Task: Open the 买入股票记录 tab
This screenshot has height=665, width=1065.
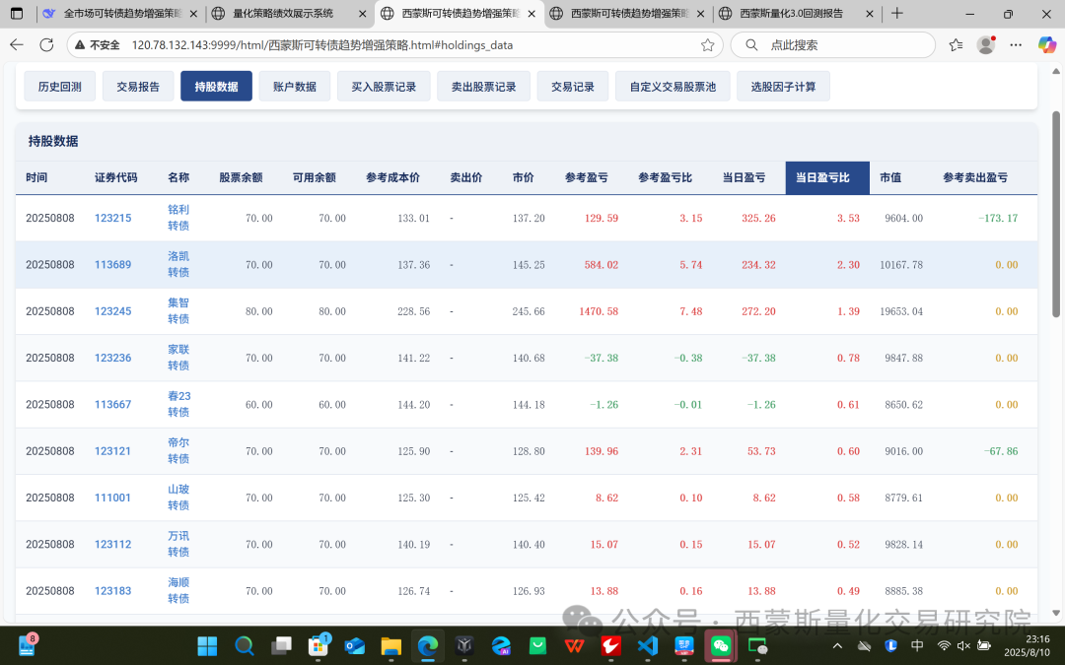Action: tap(384, 86)
